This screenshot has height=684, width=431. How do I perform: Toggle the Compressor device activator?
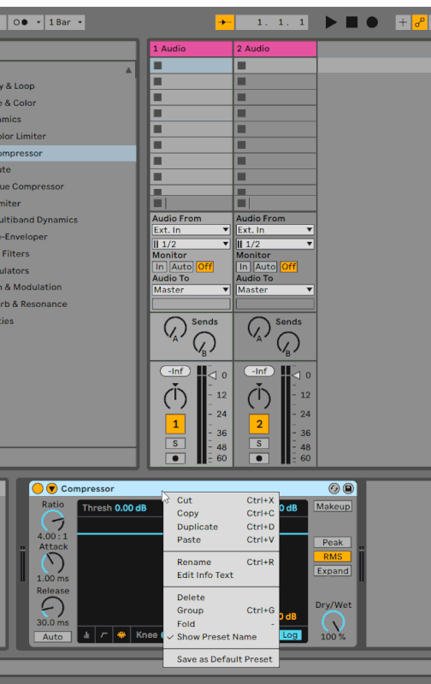tap(38, 488)
